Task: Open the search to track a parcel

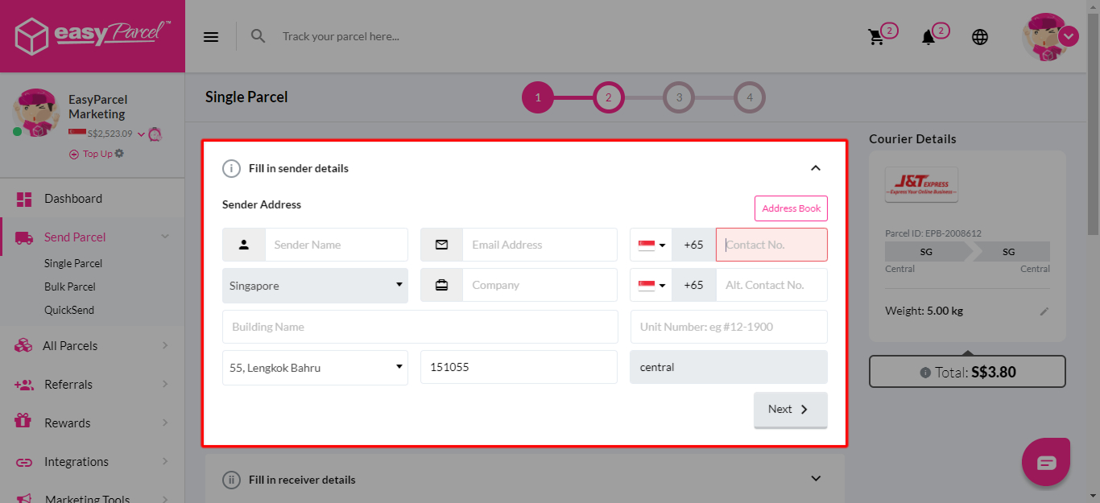Action: pos(258,35)
